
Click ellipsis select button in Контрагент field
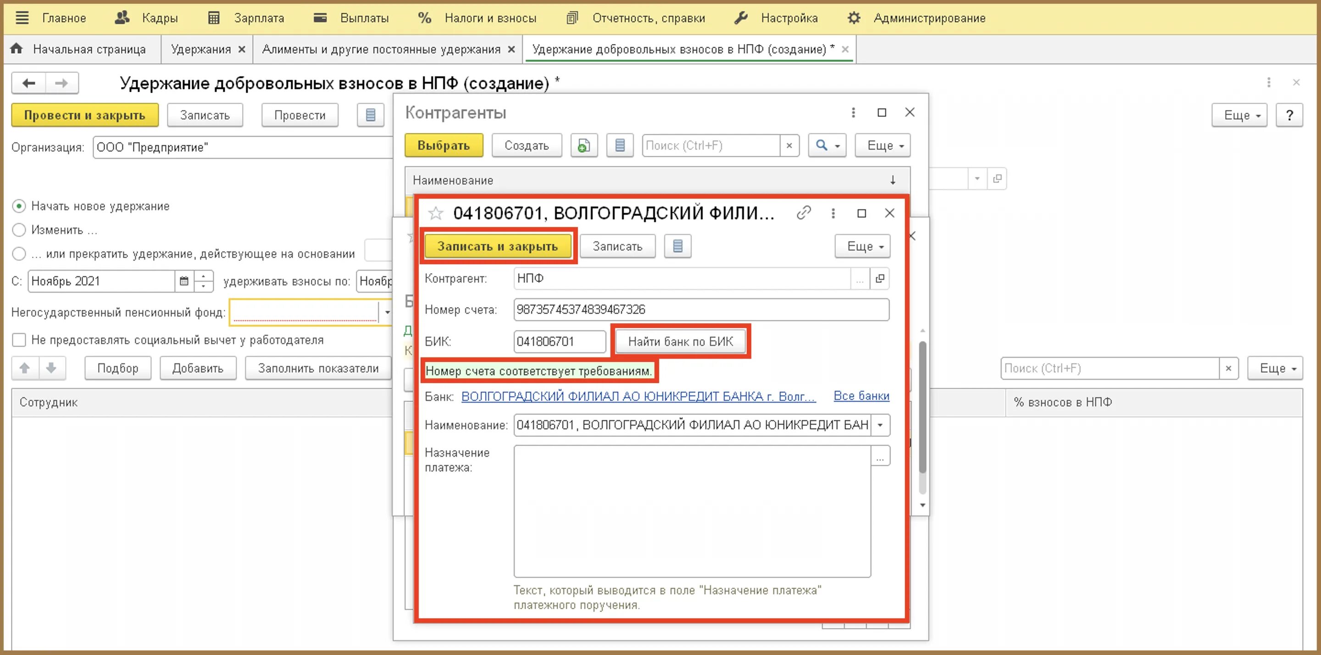[x=860, y=278]
